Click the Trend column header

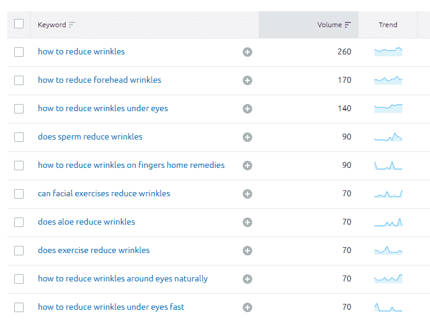pyautogui.click(x=388, y=25)
